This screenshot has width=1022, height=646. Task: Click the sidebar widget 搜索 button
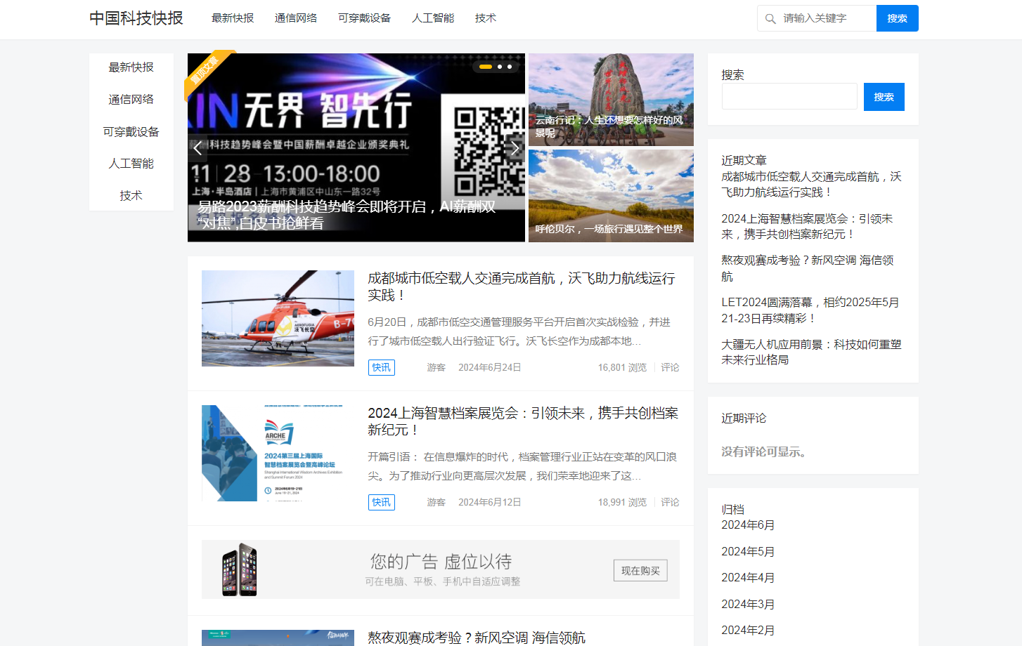884,97
